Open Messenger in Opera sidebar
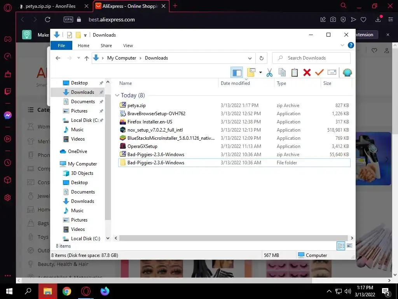This screenshot has width=398, height=299. (8, 115)
